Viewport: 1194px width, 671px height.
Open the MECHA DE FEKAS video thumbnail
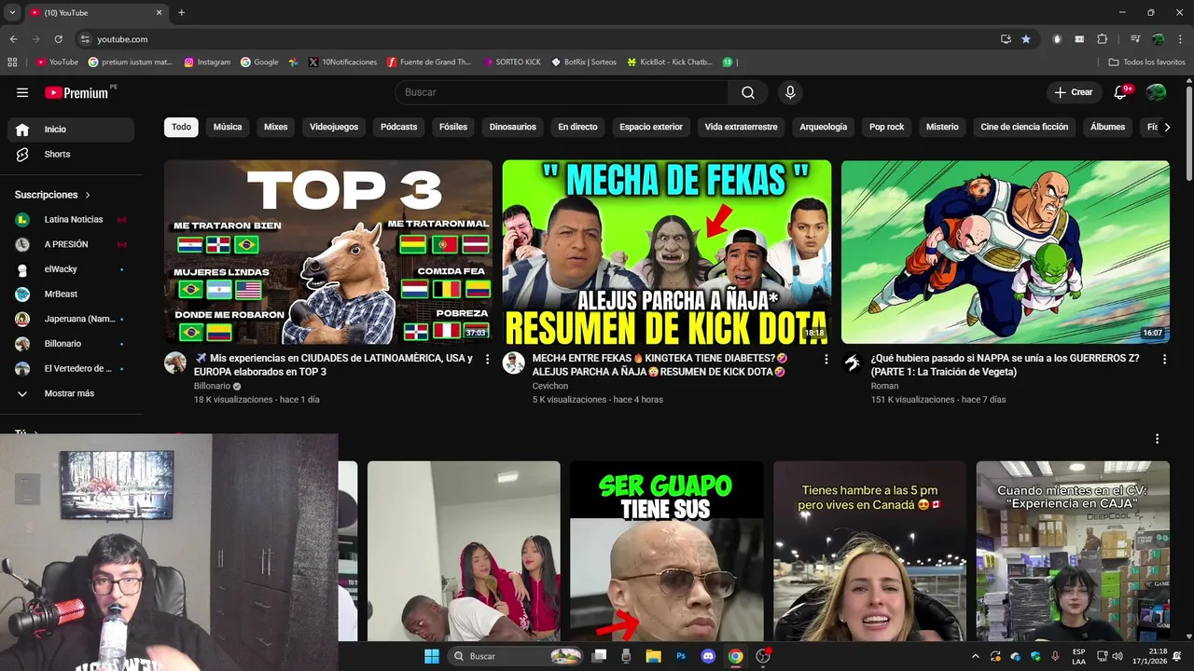667,253
